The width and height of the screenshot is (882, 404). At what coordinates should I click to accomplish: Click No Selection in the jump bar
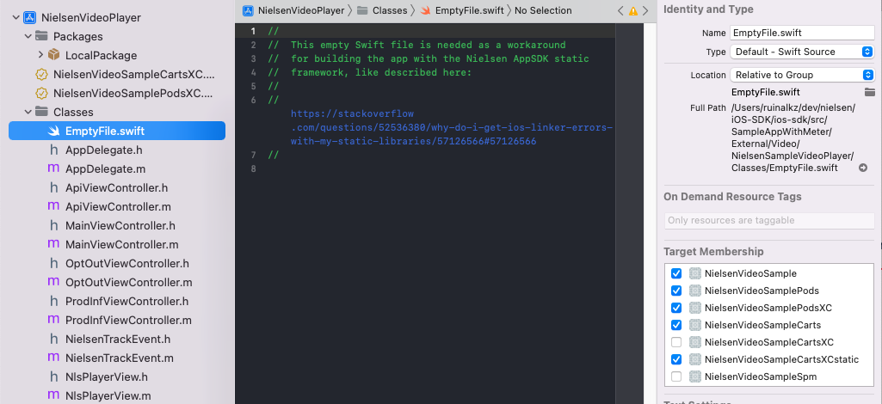coord(543,10)
